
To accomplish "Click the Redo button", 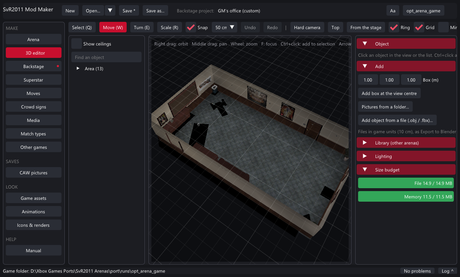I will point(273,27).
